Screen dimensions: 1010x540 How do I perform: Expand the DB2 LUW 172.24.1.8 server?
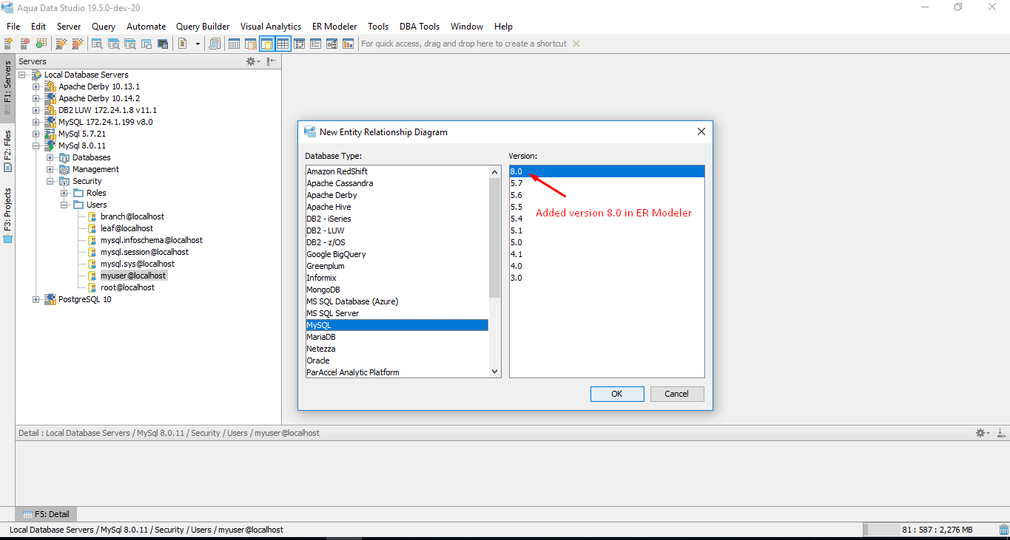pos(36,110)
